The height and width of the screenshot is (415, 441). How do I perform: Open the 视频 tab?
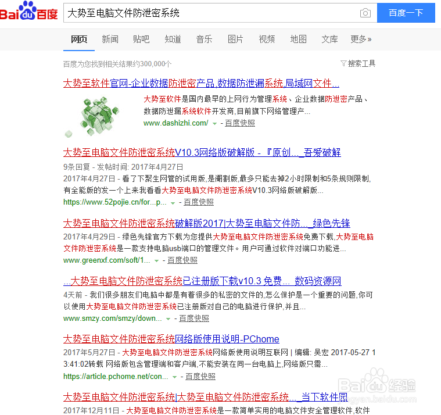tap(267, 39)
